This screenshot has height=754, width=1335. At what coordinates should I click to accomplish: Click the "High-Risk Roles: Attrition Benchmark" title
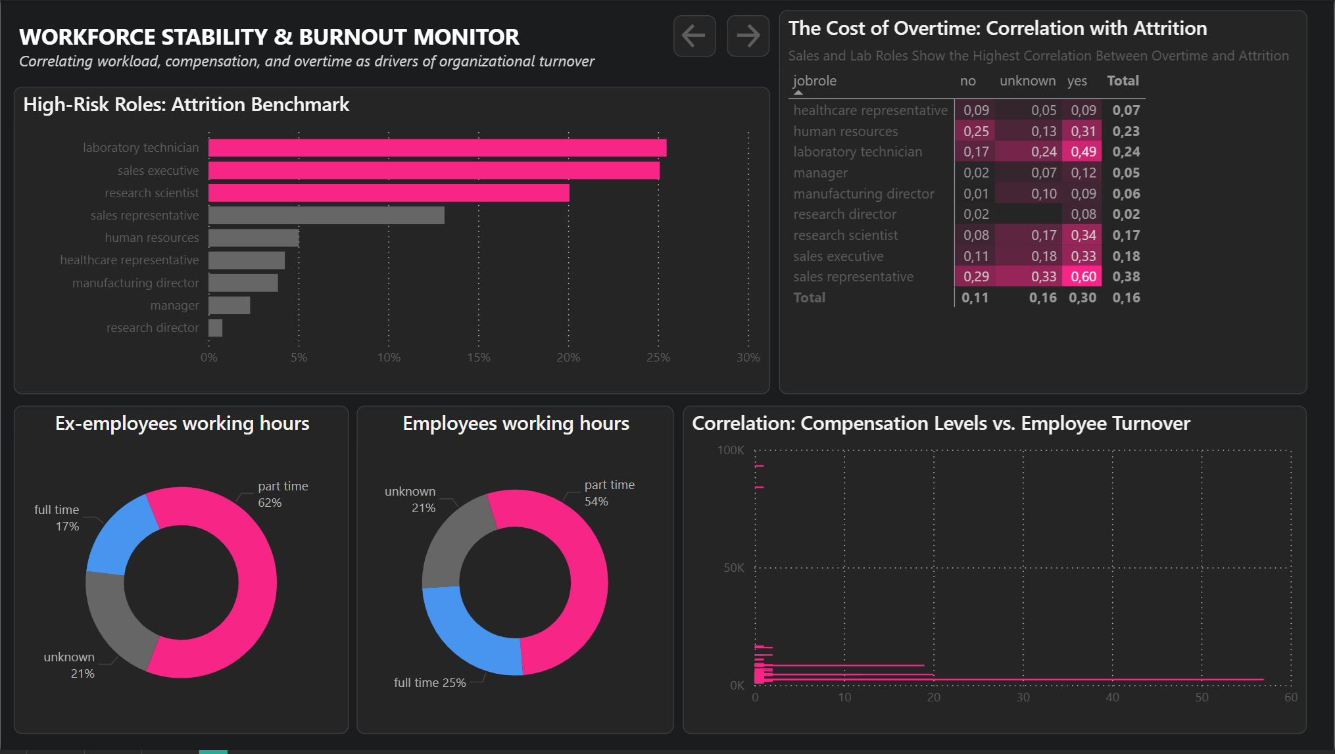(186, 104)
